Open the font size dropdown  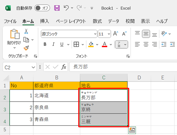(x=109, y=34)
